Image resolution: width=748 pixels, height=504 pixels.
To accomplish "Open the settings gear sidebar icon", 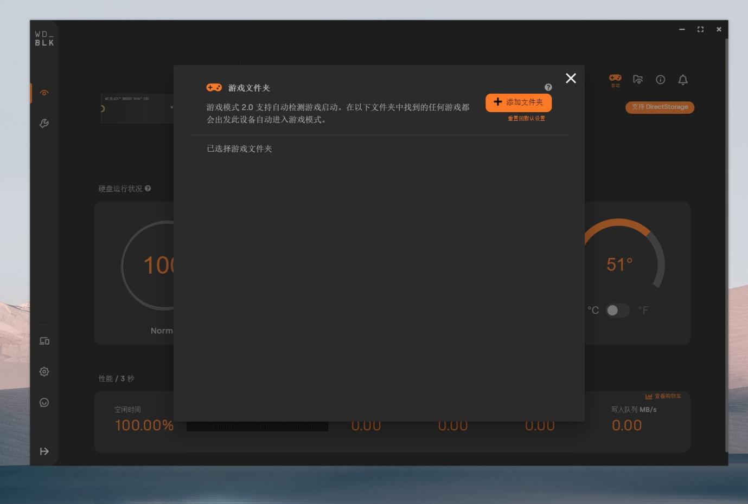I will pyautogui.click(x=44, y=372).
